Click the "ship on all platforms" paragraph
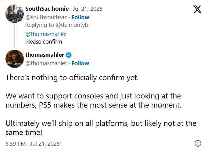The width and height of the screenshot is (208, 153). (101, 128)
